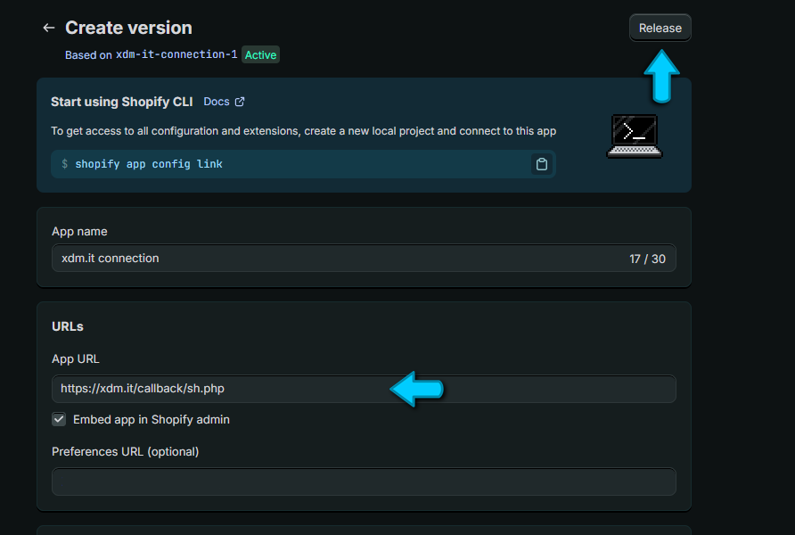This screenshot has height=535, width=795.
Task: Click the 'To get access to all configuration' description
Action: [x=303, y=131]
